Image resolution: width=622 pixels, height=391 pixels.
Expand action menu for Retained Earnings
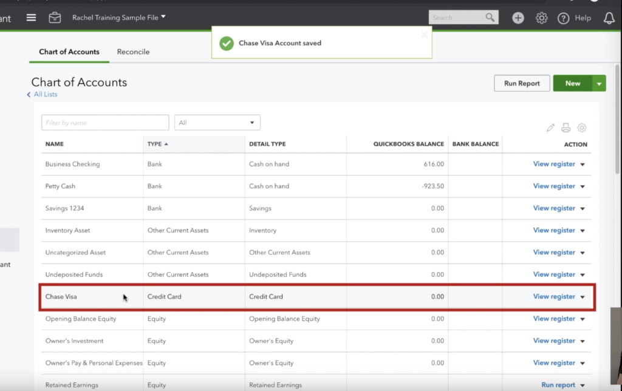click(x=583, y=385)
